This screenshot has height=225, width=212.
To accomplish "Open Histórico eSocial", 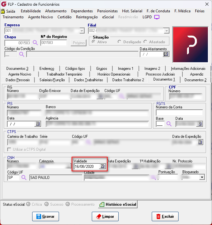I will point(118,204).
